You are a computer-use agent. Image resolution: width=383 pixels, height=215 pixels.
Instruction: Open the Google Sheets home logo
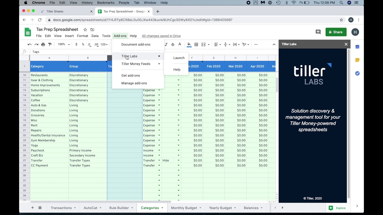tap(28, 32)
